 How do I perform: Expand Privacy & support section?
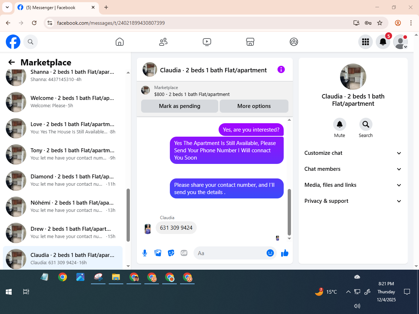(353, 201)
